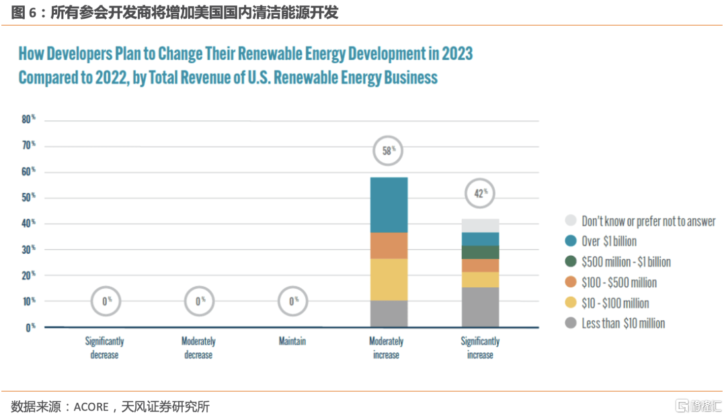The width and height of the screenshot is (726, 417).
Task: Click the chart title text
Action: [245, 66]
